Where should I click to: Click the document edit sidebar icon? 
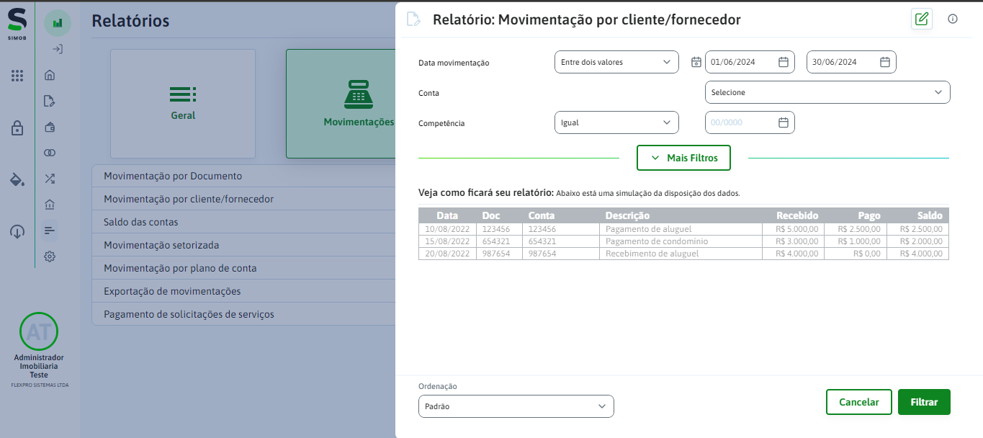click(50, 101)
